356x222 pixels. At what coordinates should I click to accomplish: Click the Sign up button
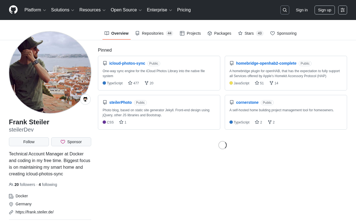(x=325, y=10)
